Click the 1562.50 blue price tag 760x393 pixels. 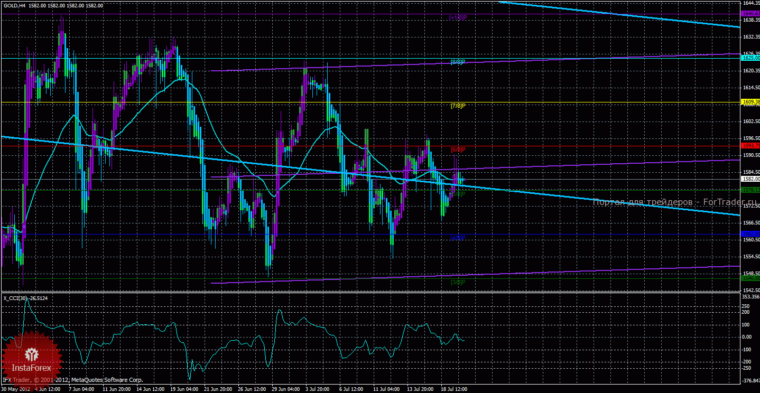coord(750,233)
